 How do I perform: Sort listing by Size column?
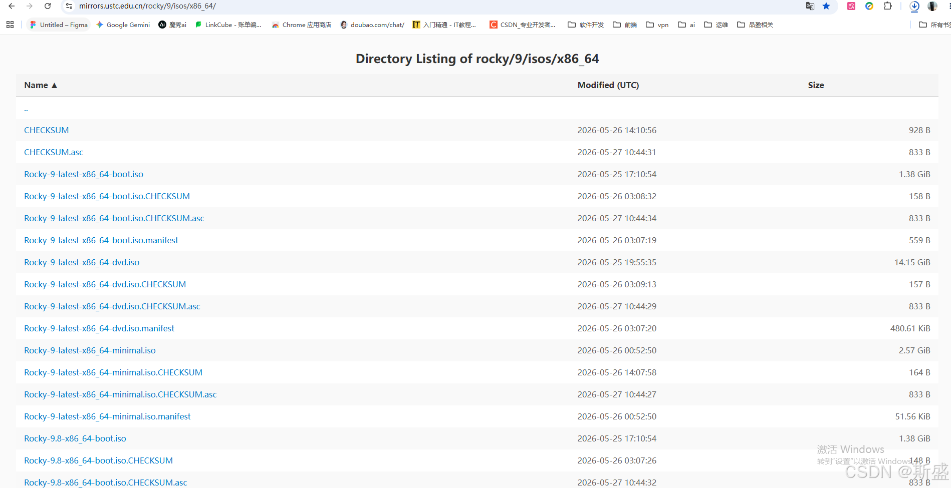tap(816, 85)
